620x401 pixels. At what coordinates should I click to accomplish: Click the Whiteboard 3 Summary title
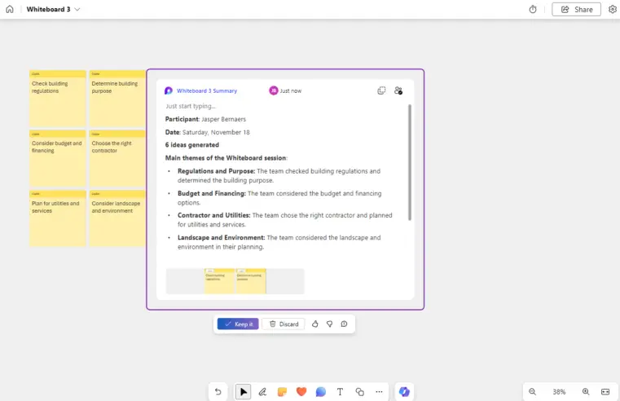(207, 91)
